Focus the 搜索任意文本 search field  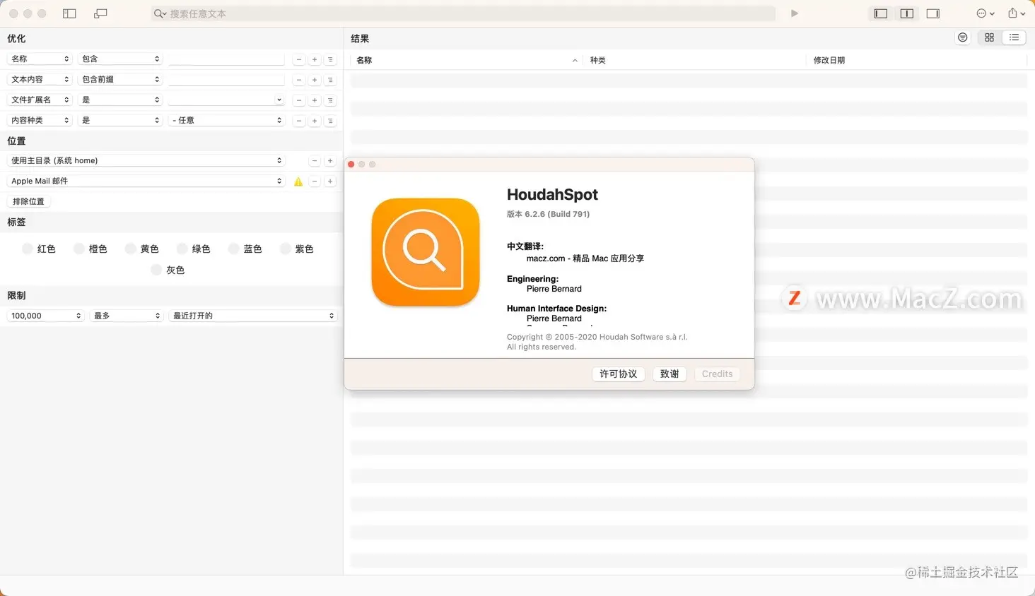463,13
